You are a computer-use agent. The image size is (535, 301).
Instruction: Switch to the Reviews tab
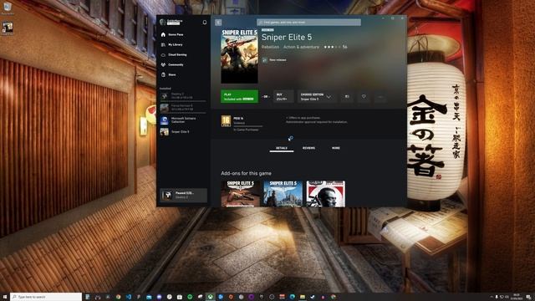308,149
